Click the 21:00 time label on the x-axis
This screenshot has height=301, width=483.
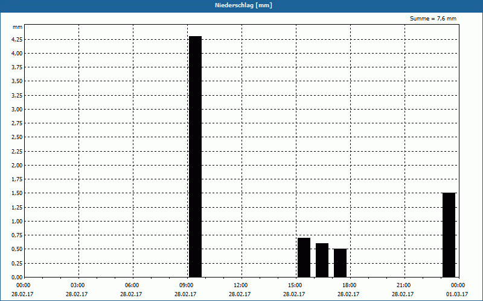point(403,285)
